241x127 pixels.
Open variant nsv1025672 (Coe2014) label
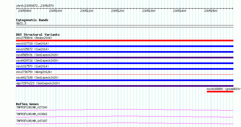tap(32, 49)
